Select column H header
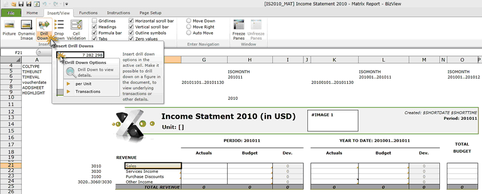Image resolution: width=482 pixels, height=194 pixels. point(250,59)
